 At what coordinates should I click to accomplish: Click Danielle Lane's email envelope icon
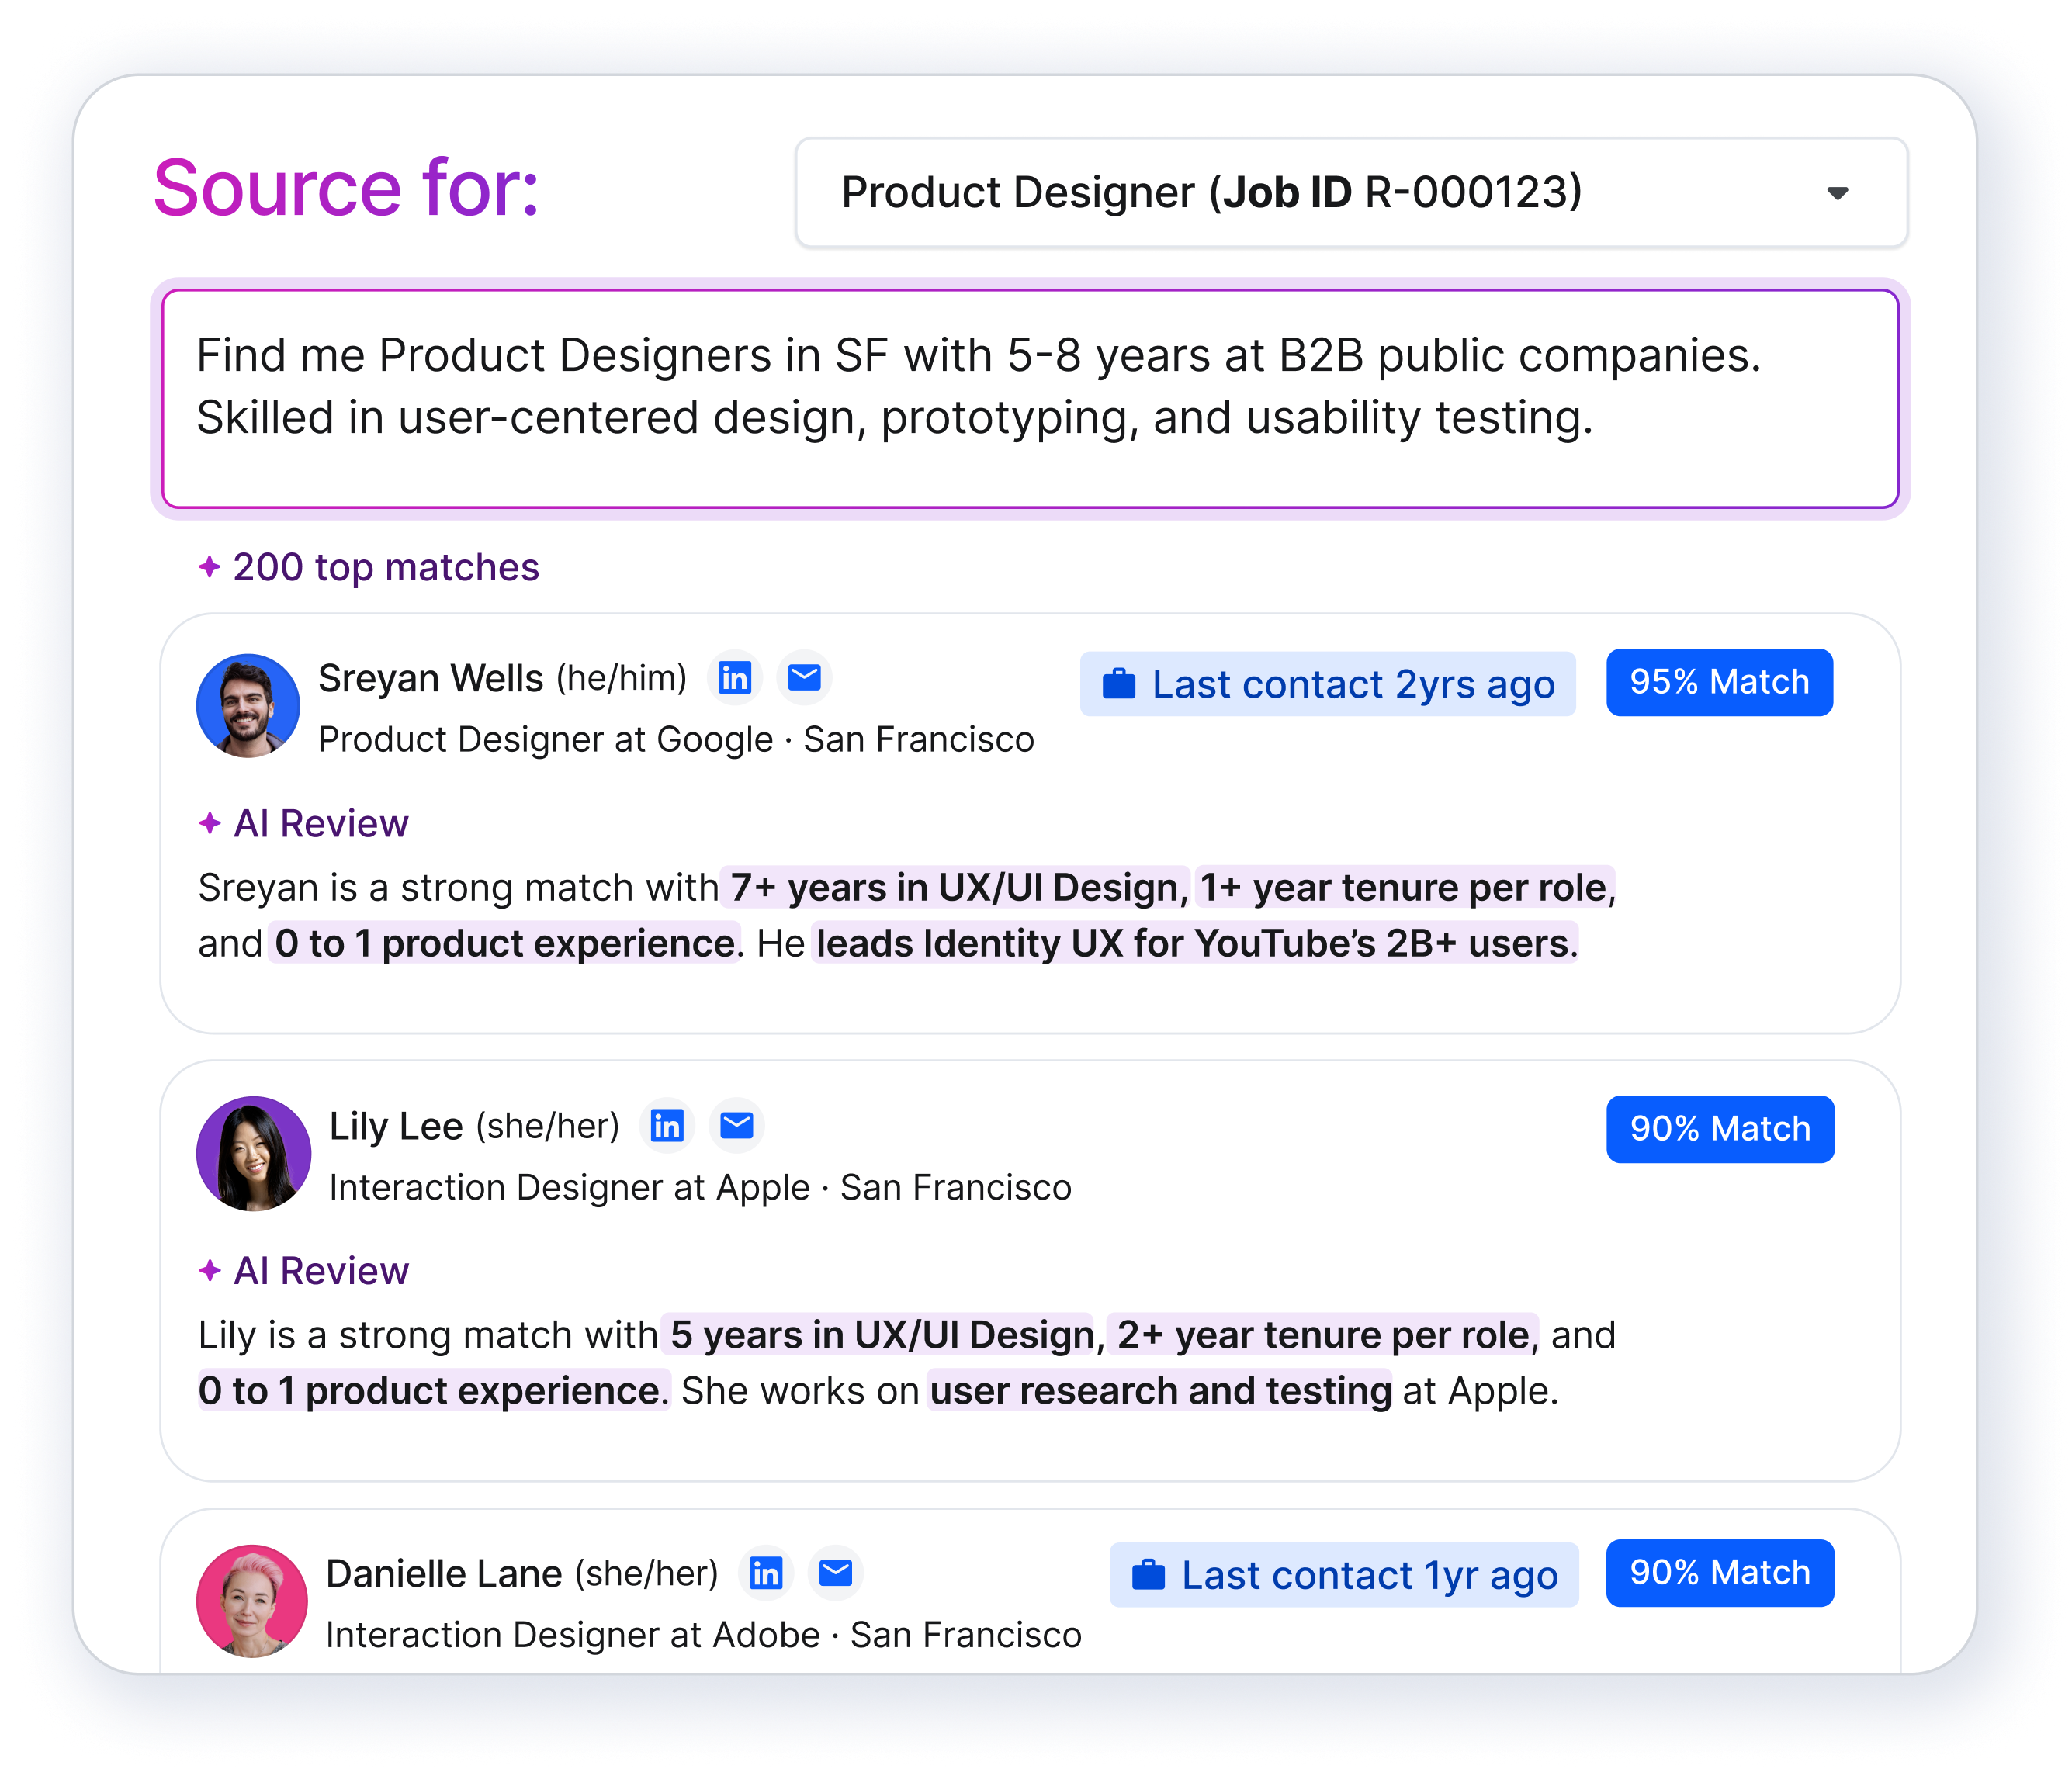pos(836,1573)
